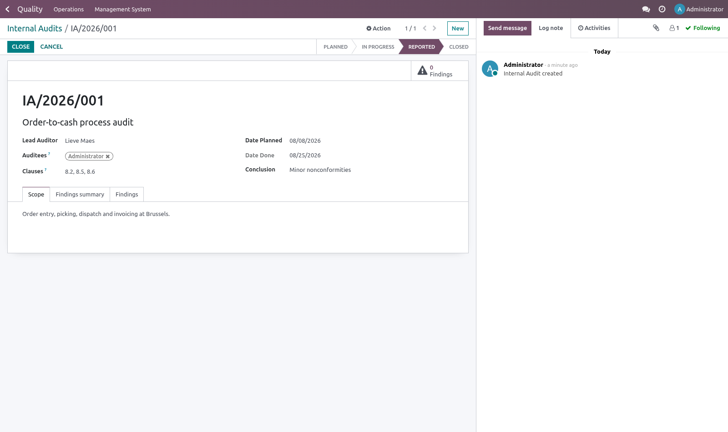Image resolution: width=728 pixels, height=432 pixels.
Task: Click the 1 / 1 pager counter
Action: coord(410,28)
